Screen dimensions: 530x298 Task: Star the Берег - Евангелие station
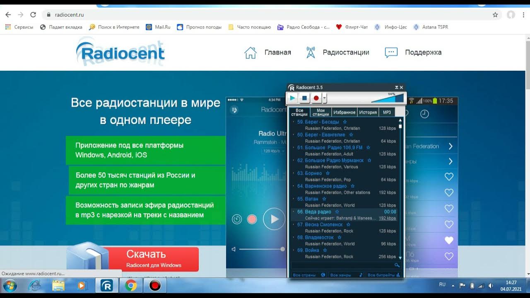[351, 135]
